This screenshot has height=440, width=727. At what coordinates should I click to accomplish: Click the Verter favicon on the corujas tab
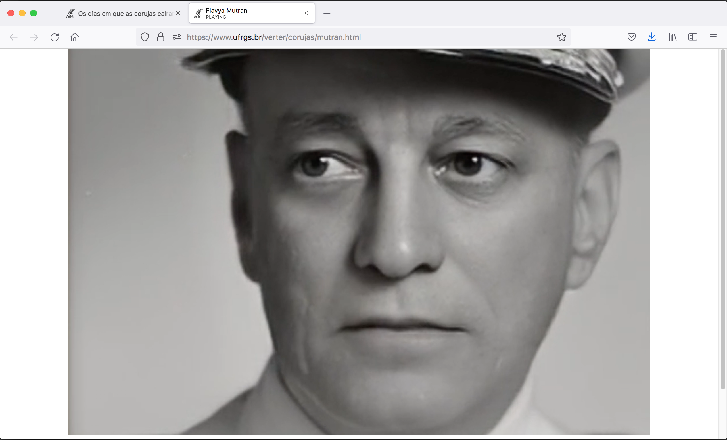coord(70,13)
